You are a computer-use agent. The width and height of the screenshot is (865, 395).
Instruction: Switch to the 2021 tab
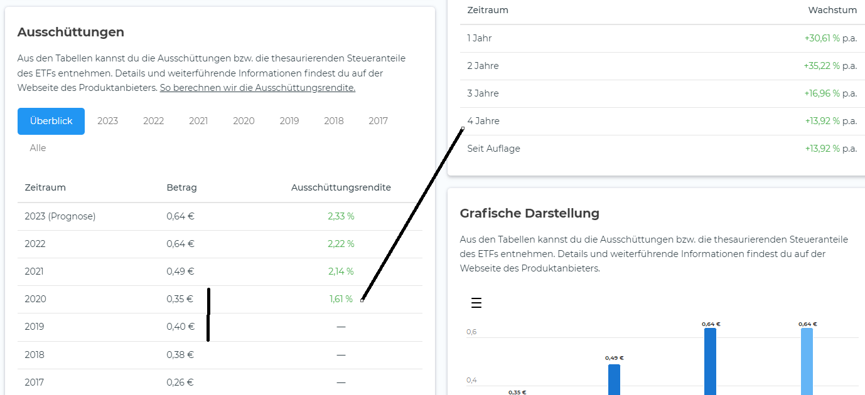click(198, 121)
